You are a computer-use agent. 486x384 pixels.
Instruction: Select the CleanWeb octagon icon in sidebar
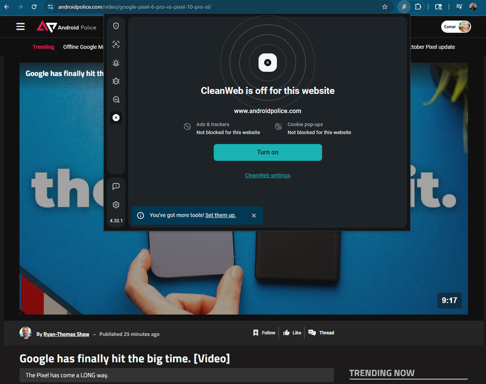[x=116, y=118]
